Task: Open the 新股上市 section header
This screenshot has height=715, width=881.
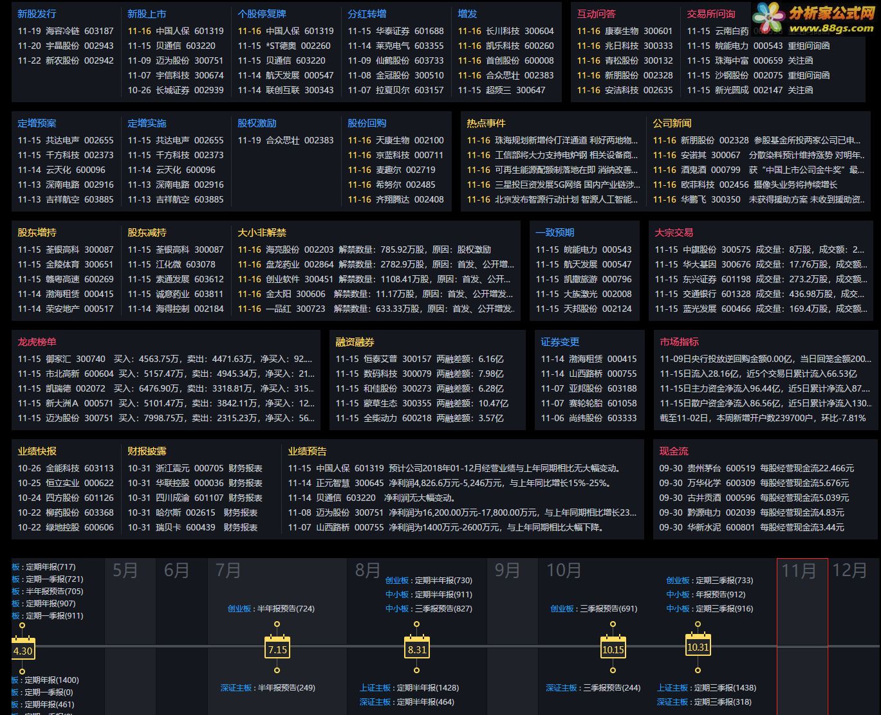Action: coord(147,14)
